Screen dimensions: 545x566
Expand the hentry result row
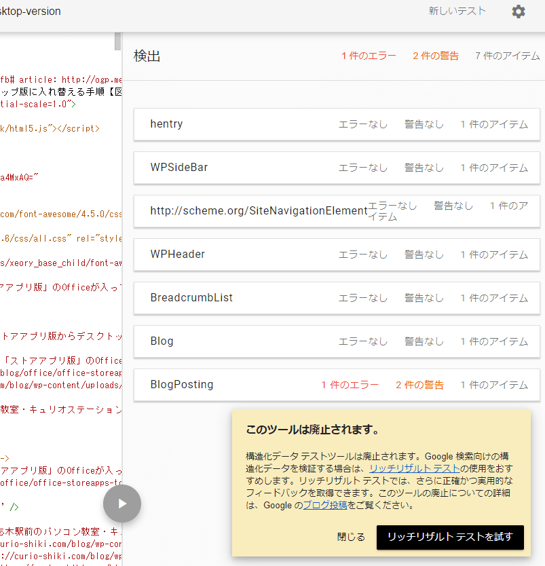pyautogui.click(x=337, y=124)
